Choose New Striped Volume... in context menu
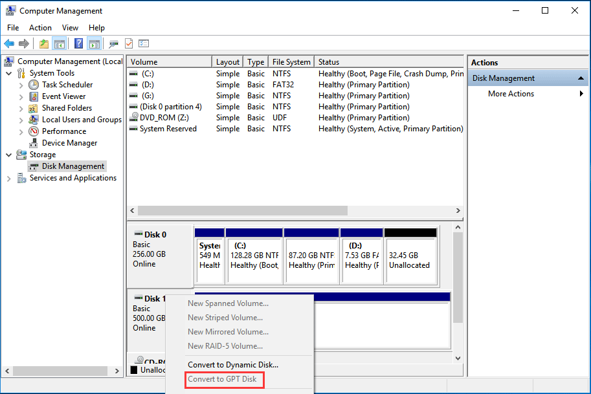The image size is (591, 394). 225,318
